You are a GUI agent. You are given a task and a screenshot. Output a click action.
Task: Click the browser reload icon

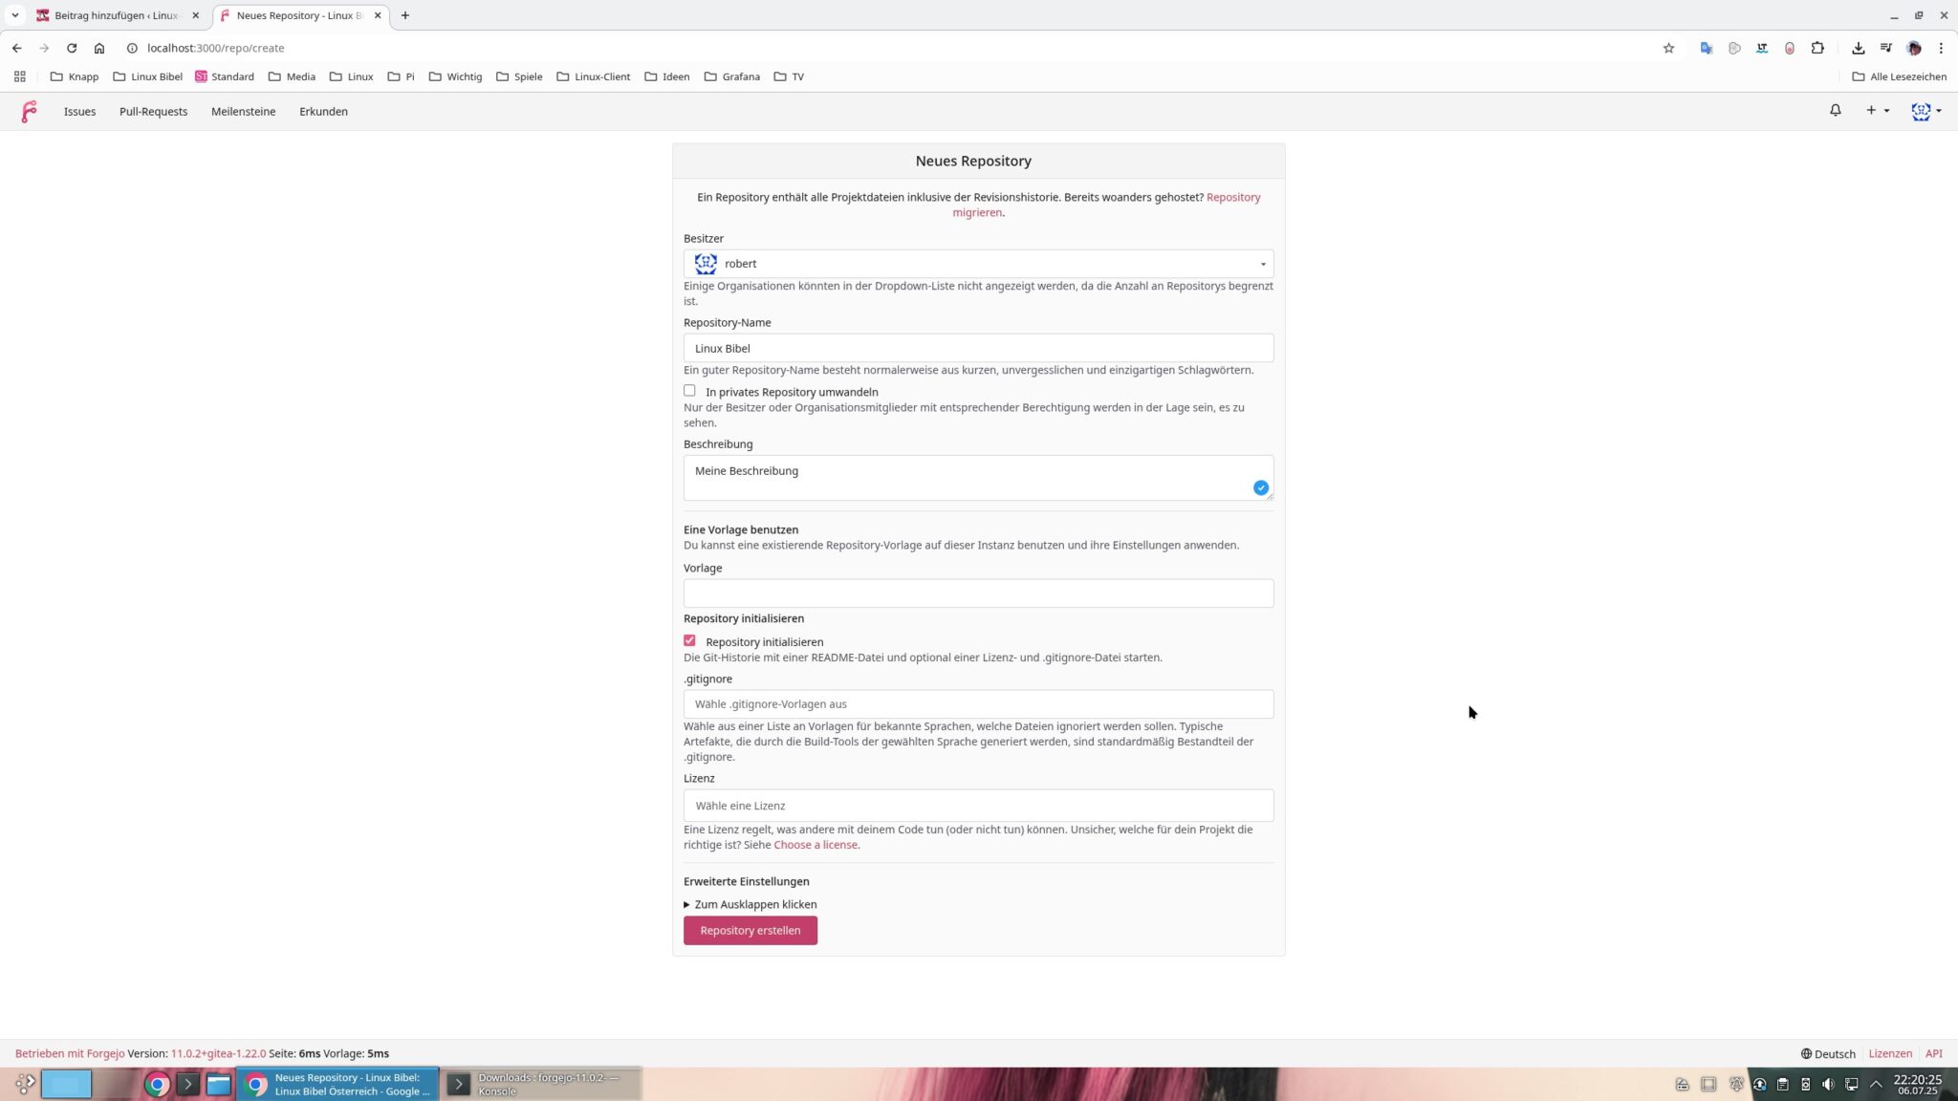pyautogui.click(x=72, y=48)
